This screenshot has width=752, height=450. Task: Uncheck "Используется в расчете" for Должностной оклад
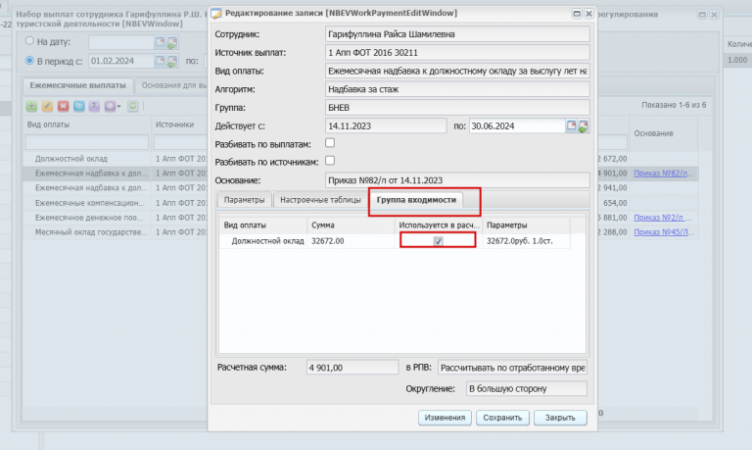[439, 241]
